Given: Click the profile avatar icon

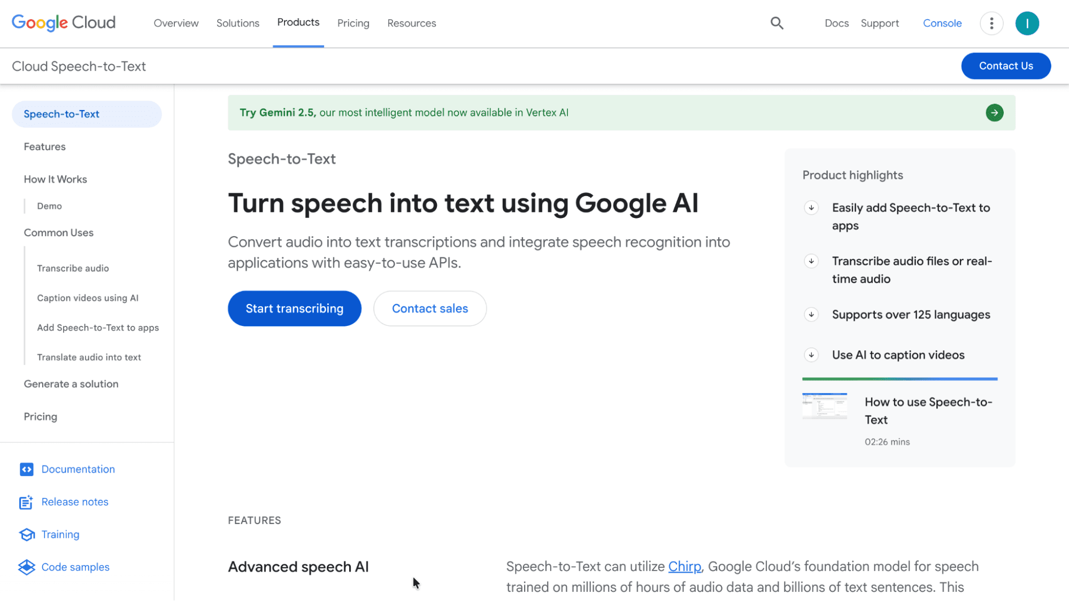Looking at the screenshot, I should coord(1027,23).
